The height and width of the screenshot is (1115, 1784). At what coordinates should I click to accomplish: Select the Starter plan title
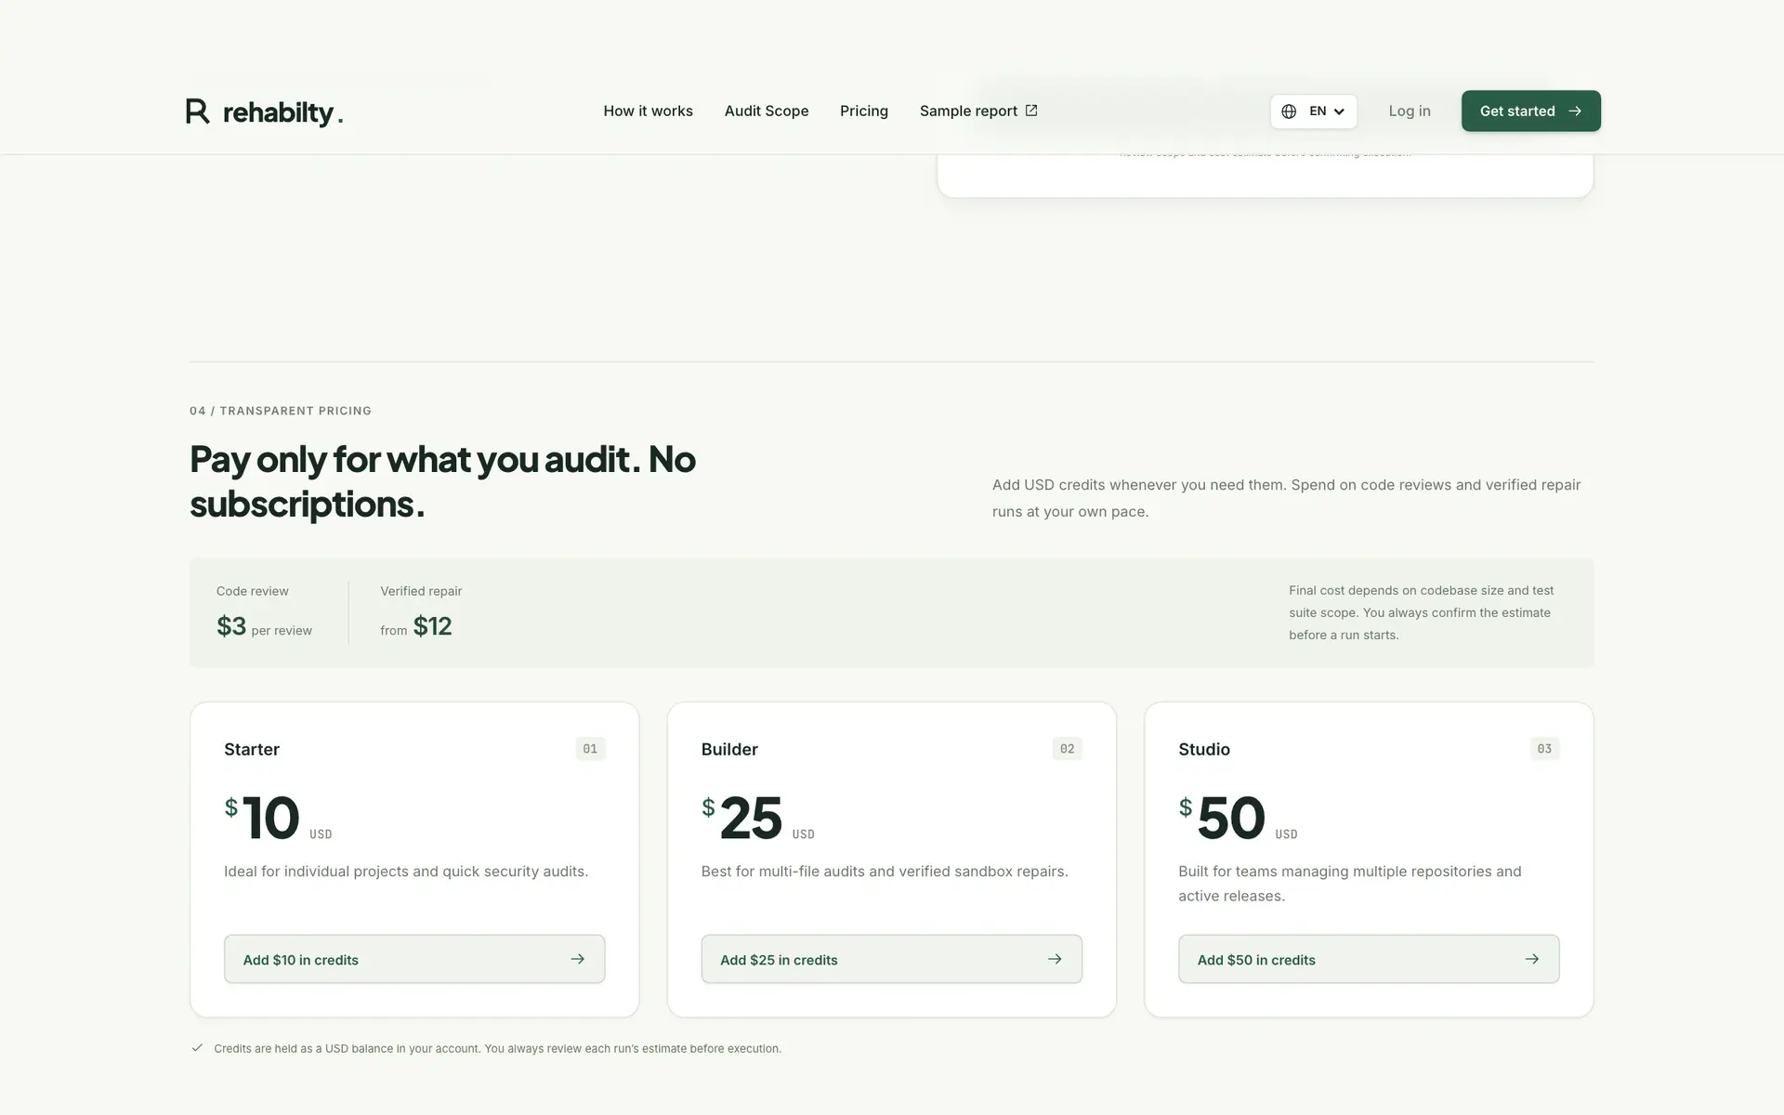click(x=252, y=749)
